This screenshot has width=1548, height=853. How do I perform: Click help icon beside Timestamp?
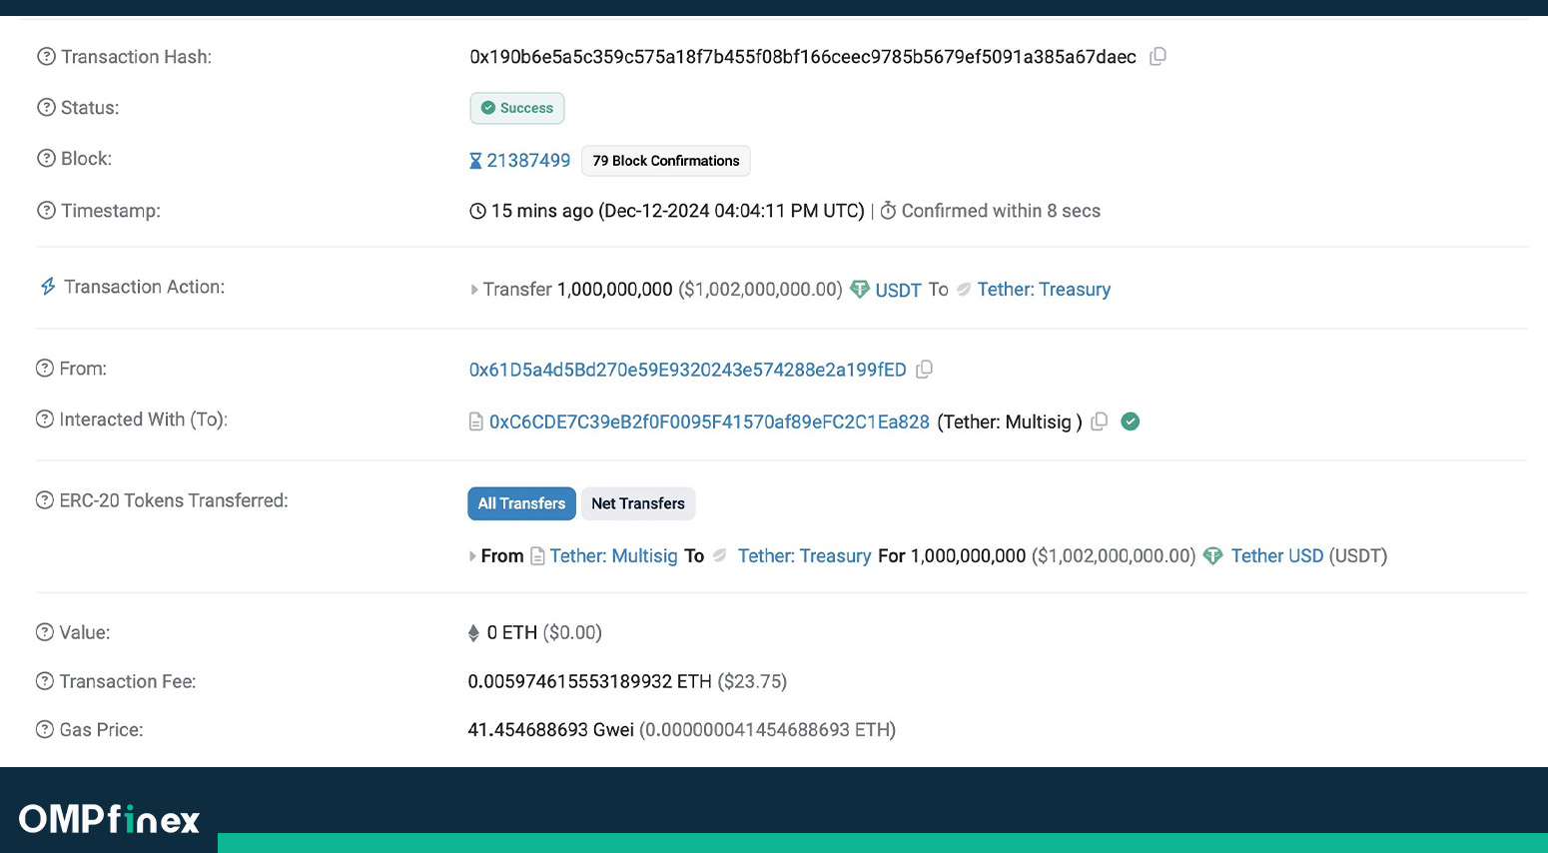click(x=46, y=211)
